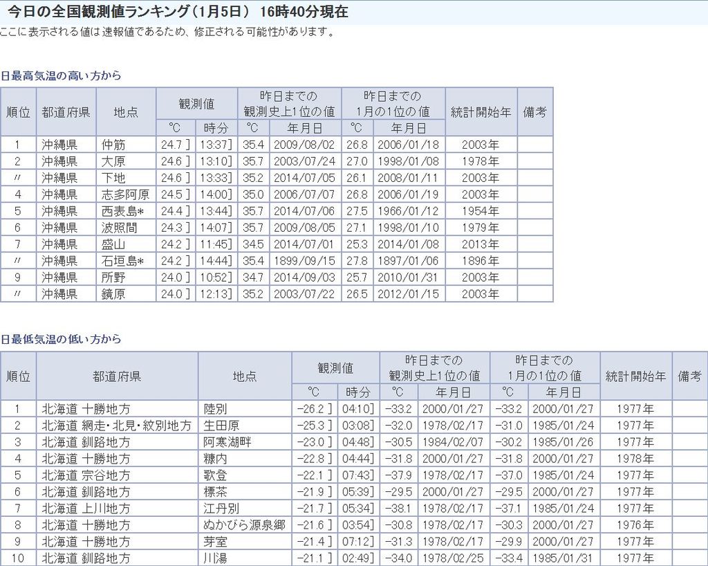
Task: Click the 日最高気温の高い方から section heading
Action: (61, 76)
